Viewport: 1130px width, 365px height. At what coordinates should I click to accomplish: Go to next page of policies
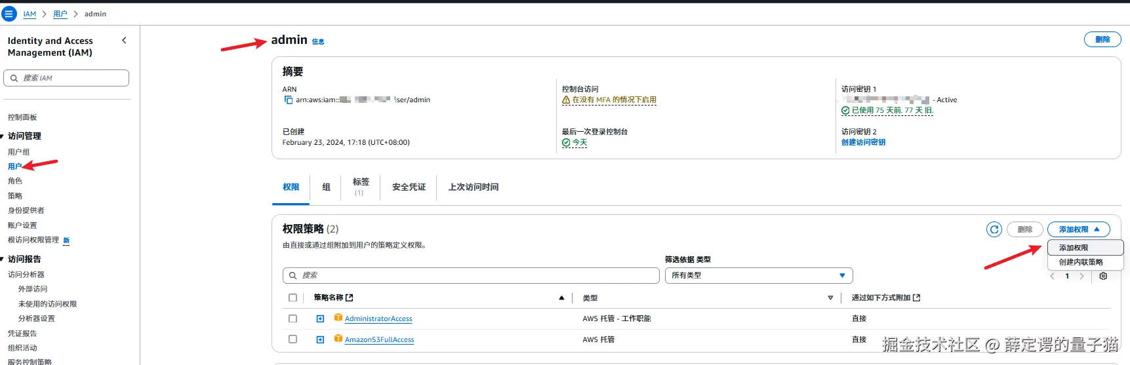click(x=1081, y=276)
